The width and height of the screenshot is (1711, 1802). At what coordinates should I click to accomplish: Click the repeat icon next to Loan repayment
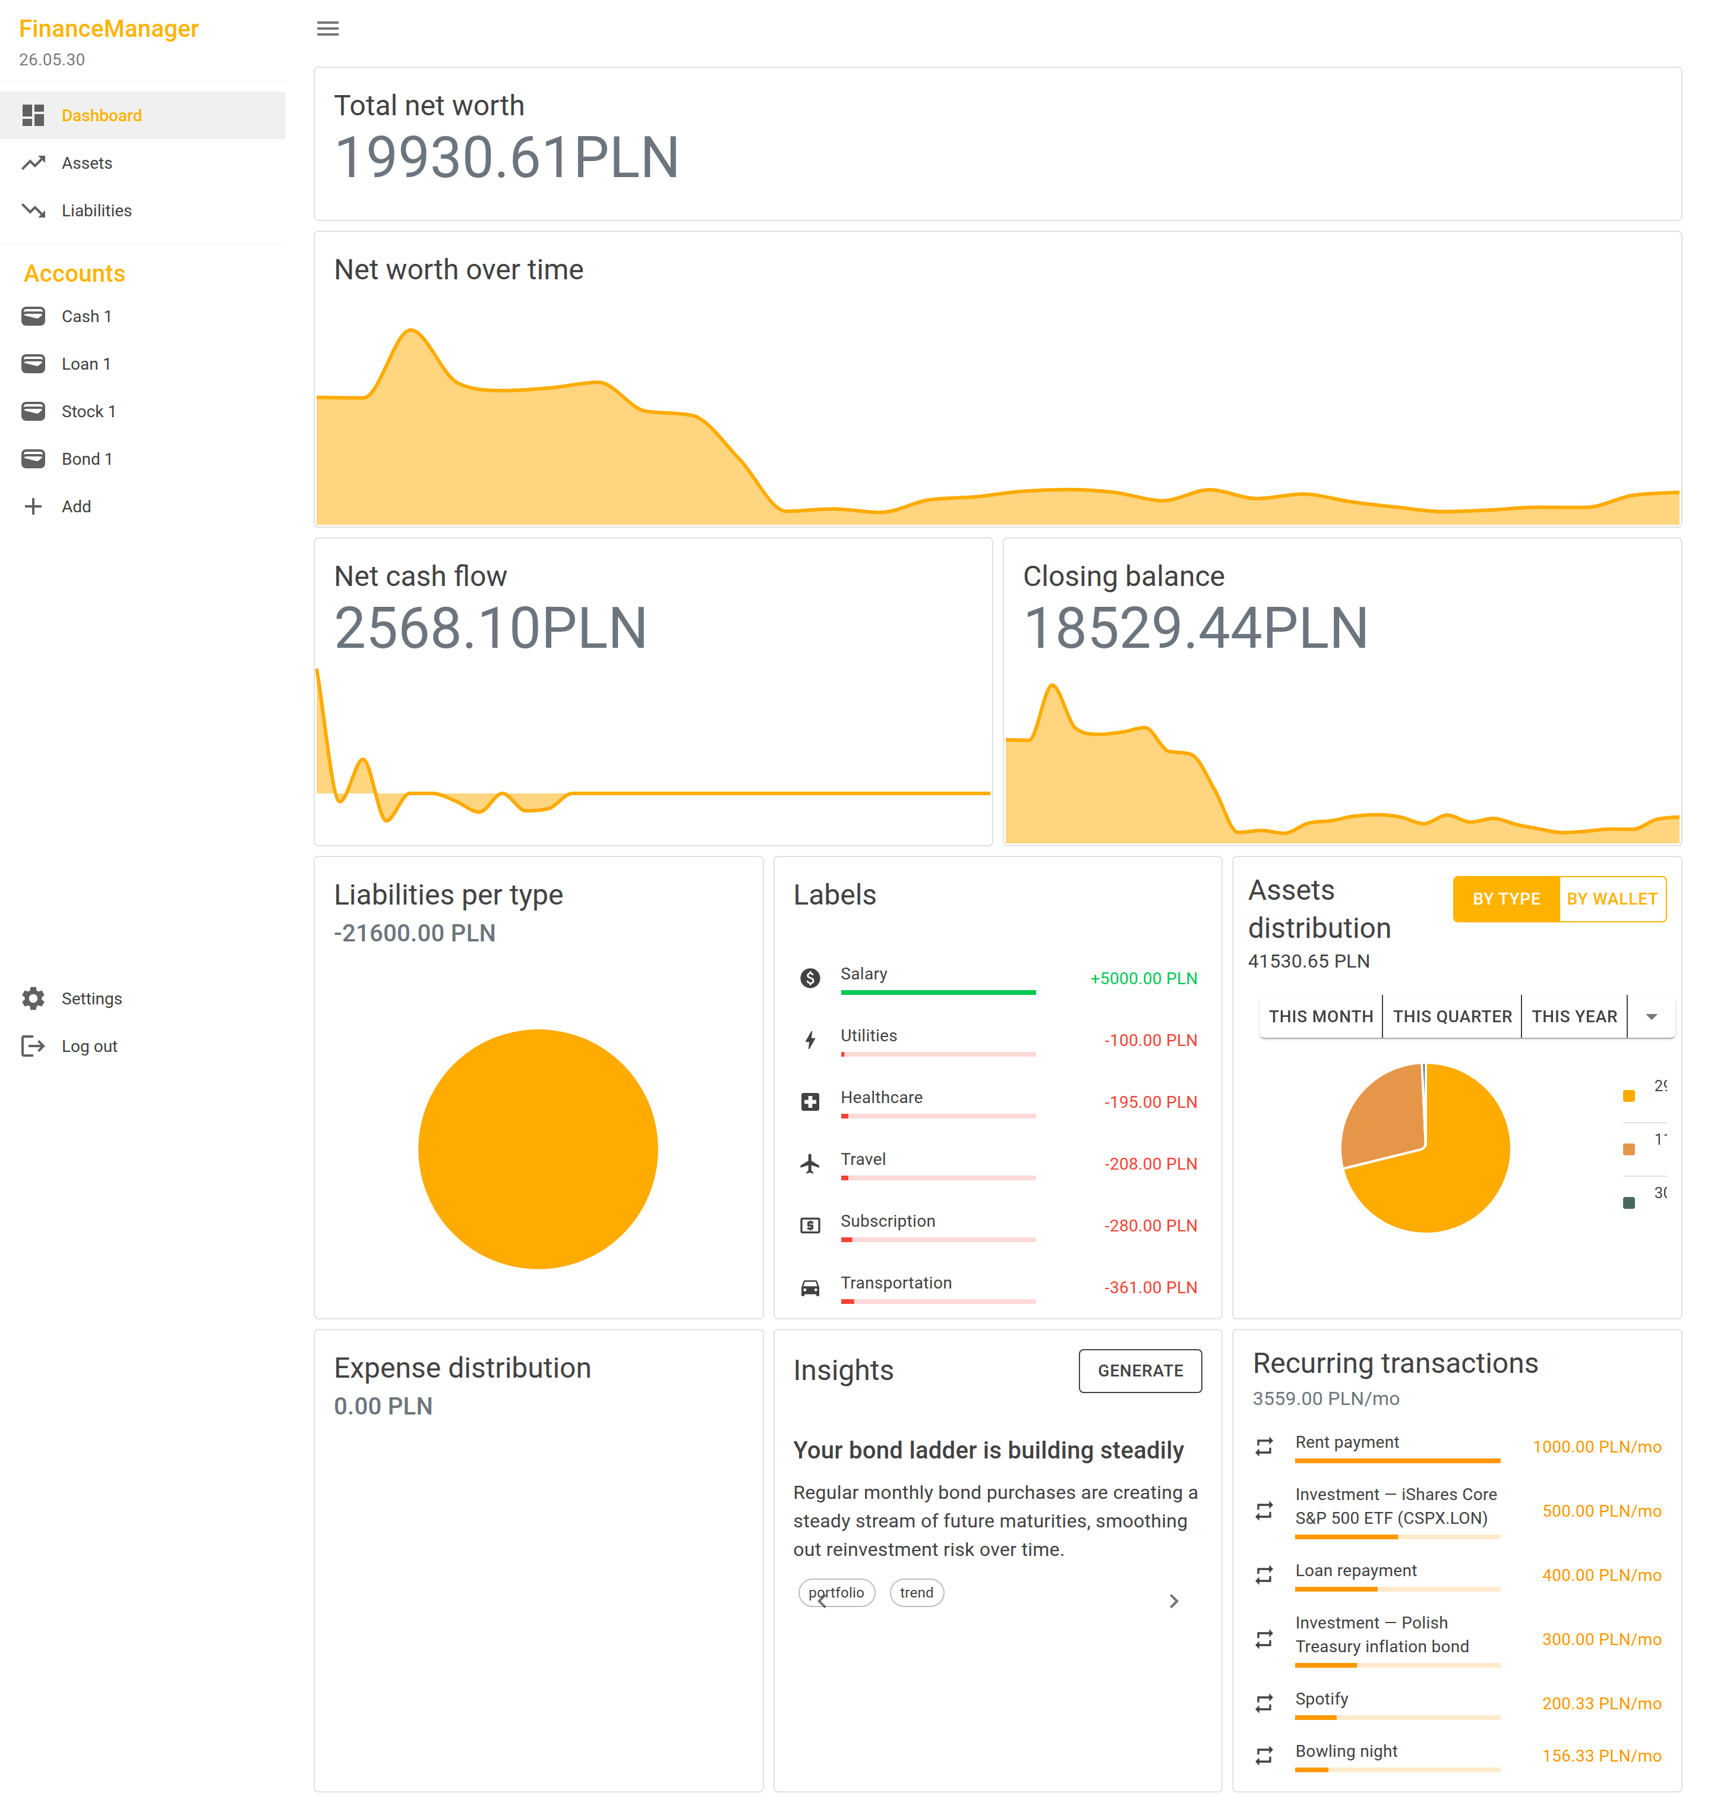click(1264, 1575)
